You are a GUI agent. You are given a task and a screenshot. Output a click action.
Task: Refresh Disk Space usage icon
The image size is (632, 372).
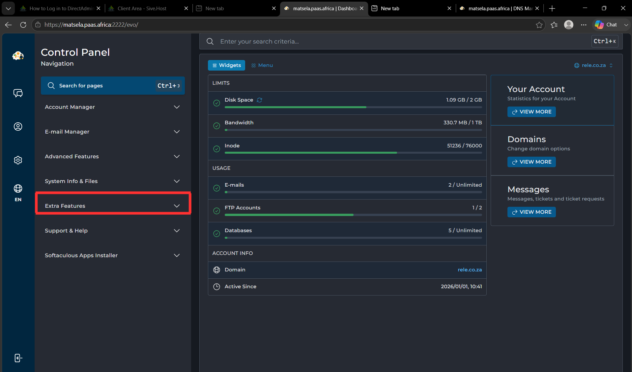pos(259,100)
